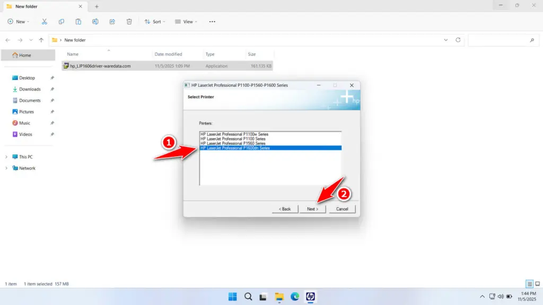The height and width of the screenshot is (305, 543).
Task: Click the Rename icon in the toolbar
Action: (x=95, y=21)
